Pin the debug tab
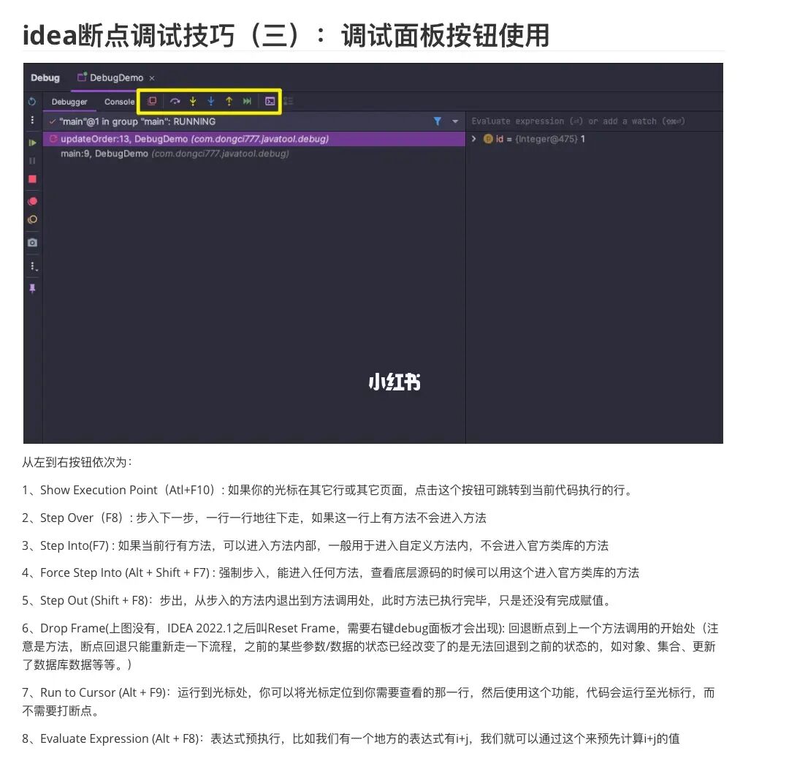 (31, 287)
